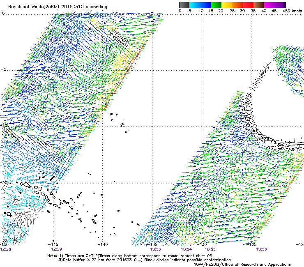
Task: Select the longitude label '-145'
Action: pyautogui.click(x=53, y=244)
